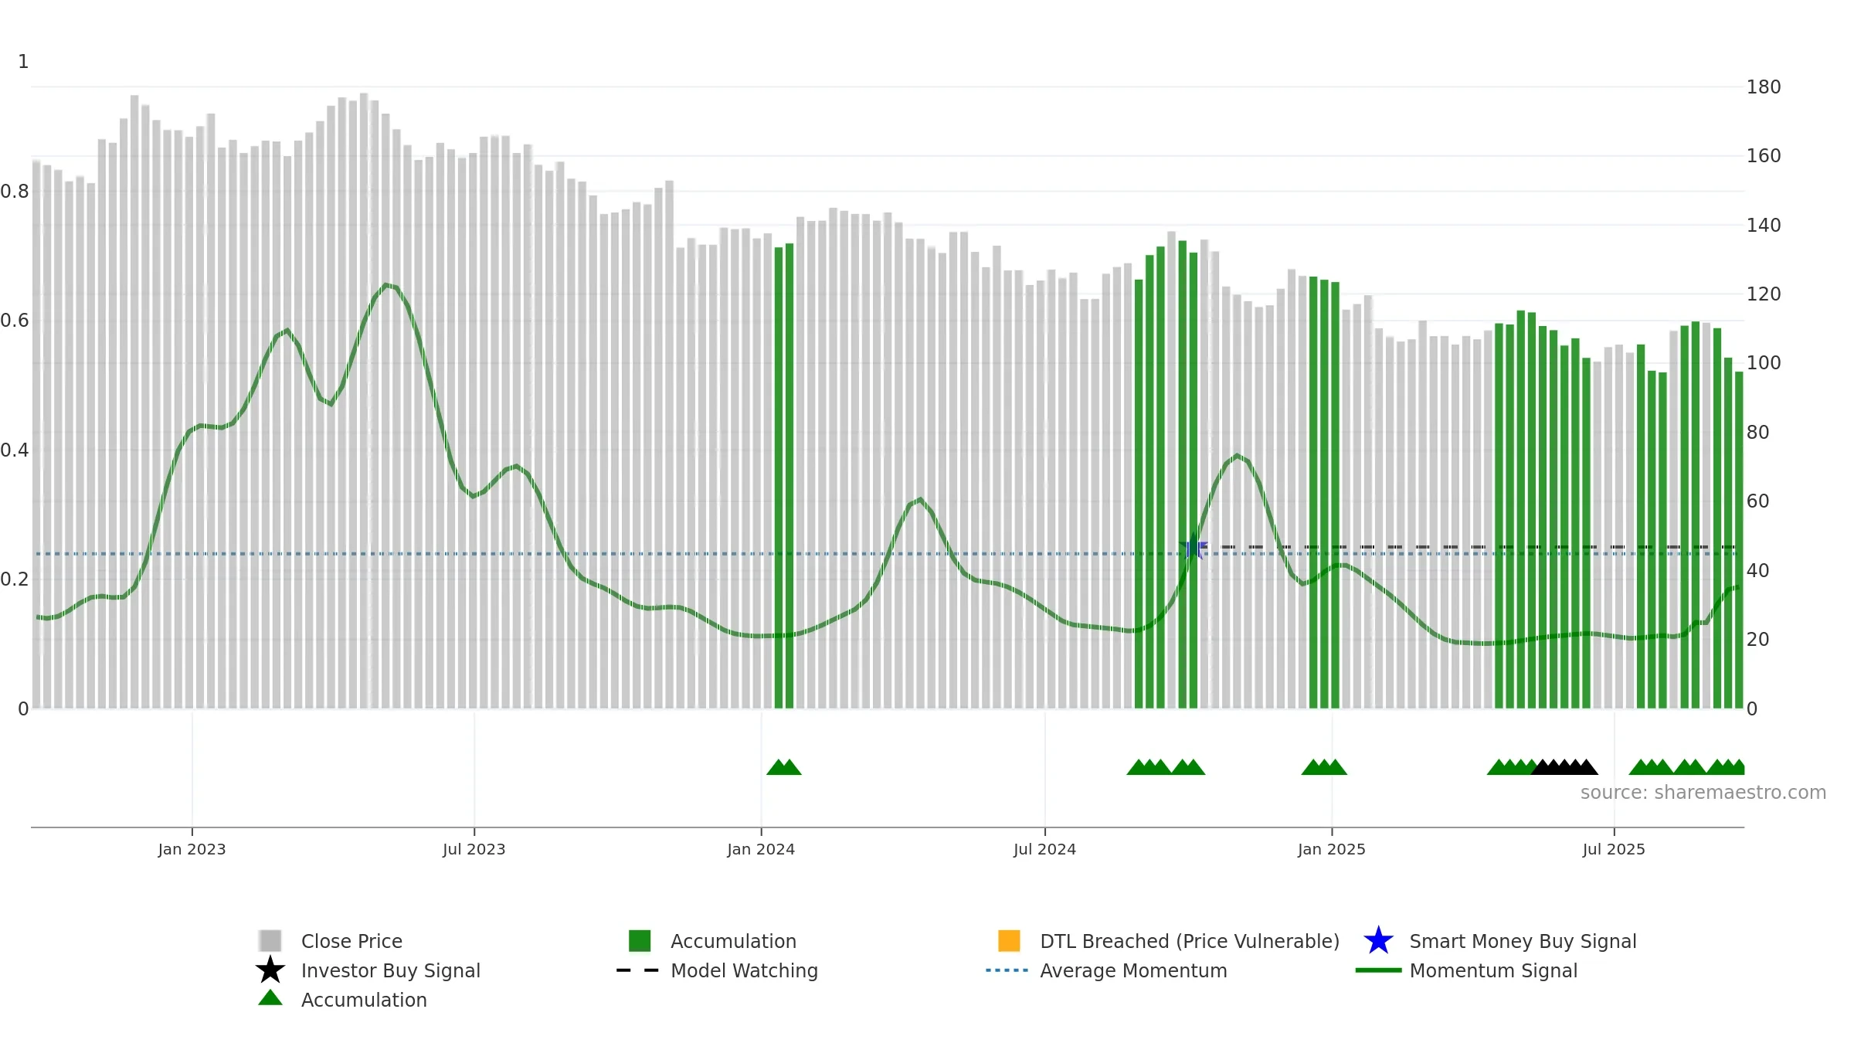Toggle the Average Momentum legend entry
The height and width of the screenshot is (1043, 1854).
click(x=1106, y=970)
